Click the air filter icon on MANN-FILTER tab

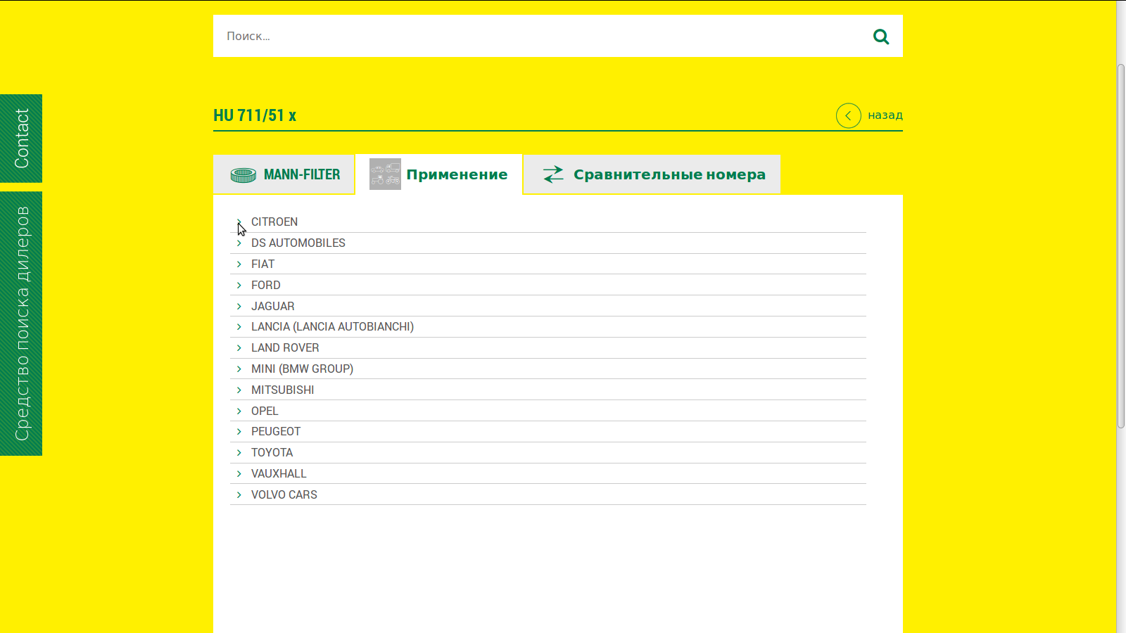pyautogui.click(x=243, y=175)
